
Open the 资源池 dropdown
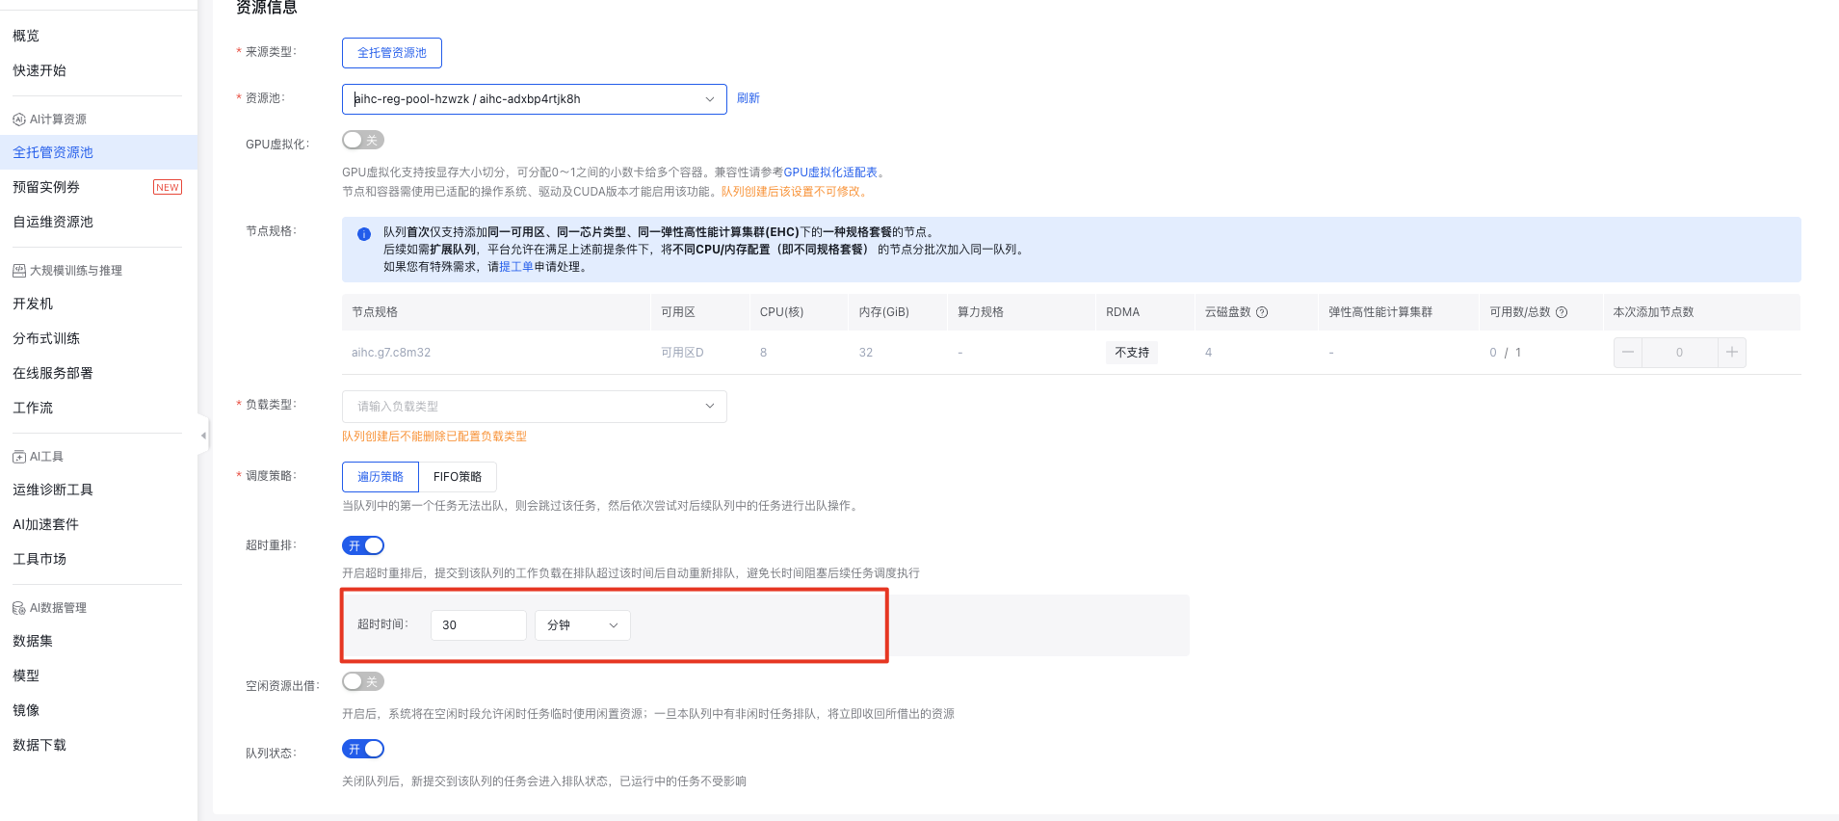[535, 99]
